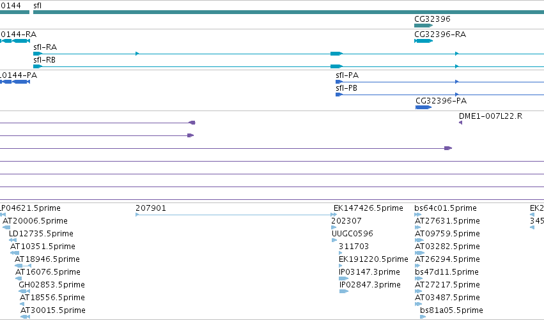The width and height of the screenshot is (544, 320).
Task: Click the AT30015.5prime label
Action: (53, 310)
